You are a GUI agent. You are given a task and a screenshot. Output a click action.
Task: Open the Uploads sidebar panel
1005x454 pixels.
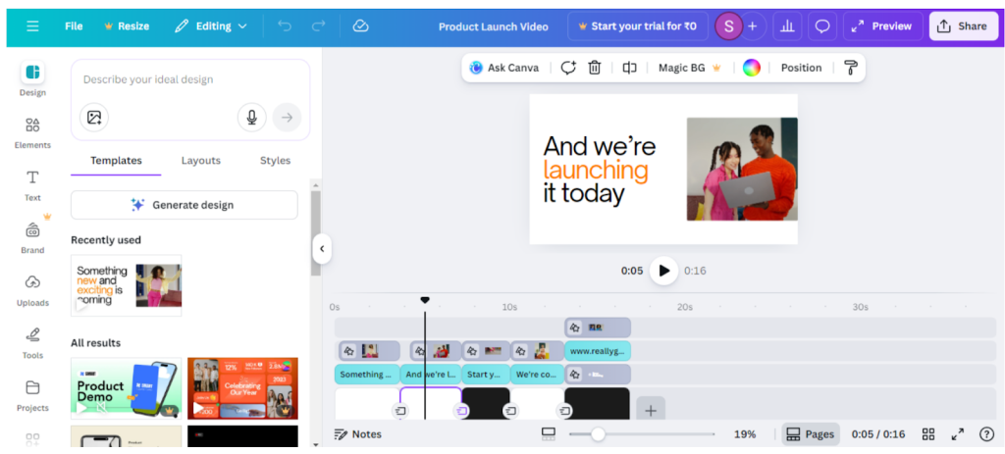(x=32, y=290)
